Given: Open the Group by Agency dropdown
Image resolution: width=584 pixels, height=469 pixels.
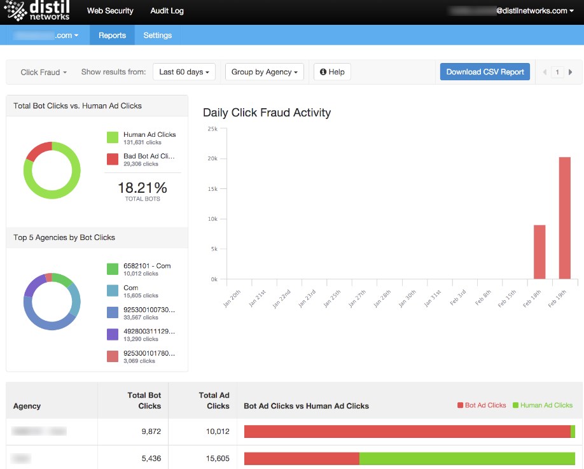Looking at the screenshot, I should (x=265, y=72).
